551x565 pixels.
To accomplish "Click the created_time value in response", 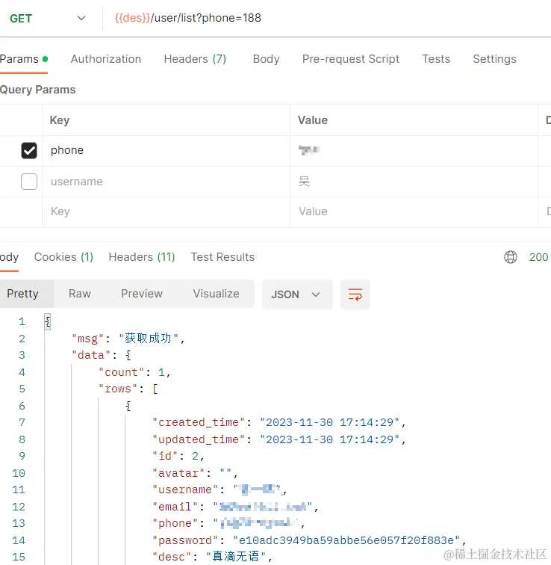I will coord(330,422).
